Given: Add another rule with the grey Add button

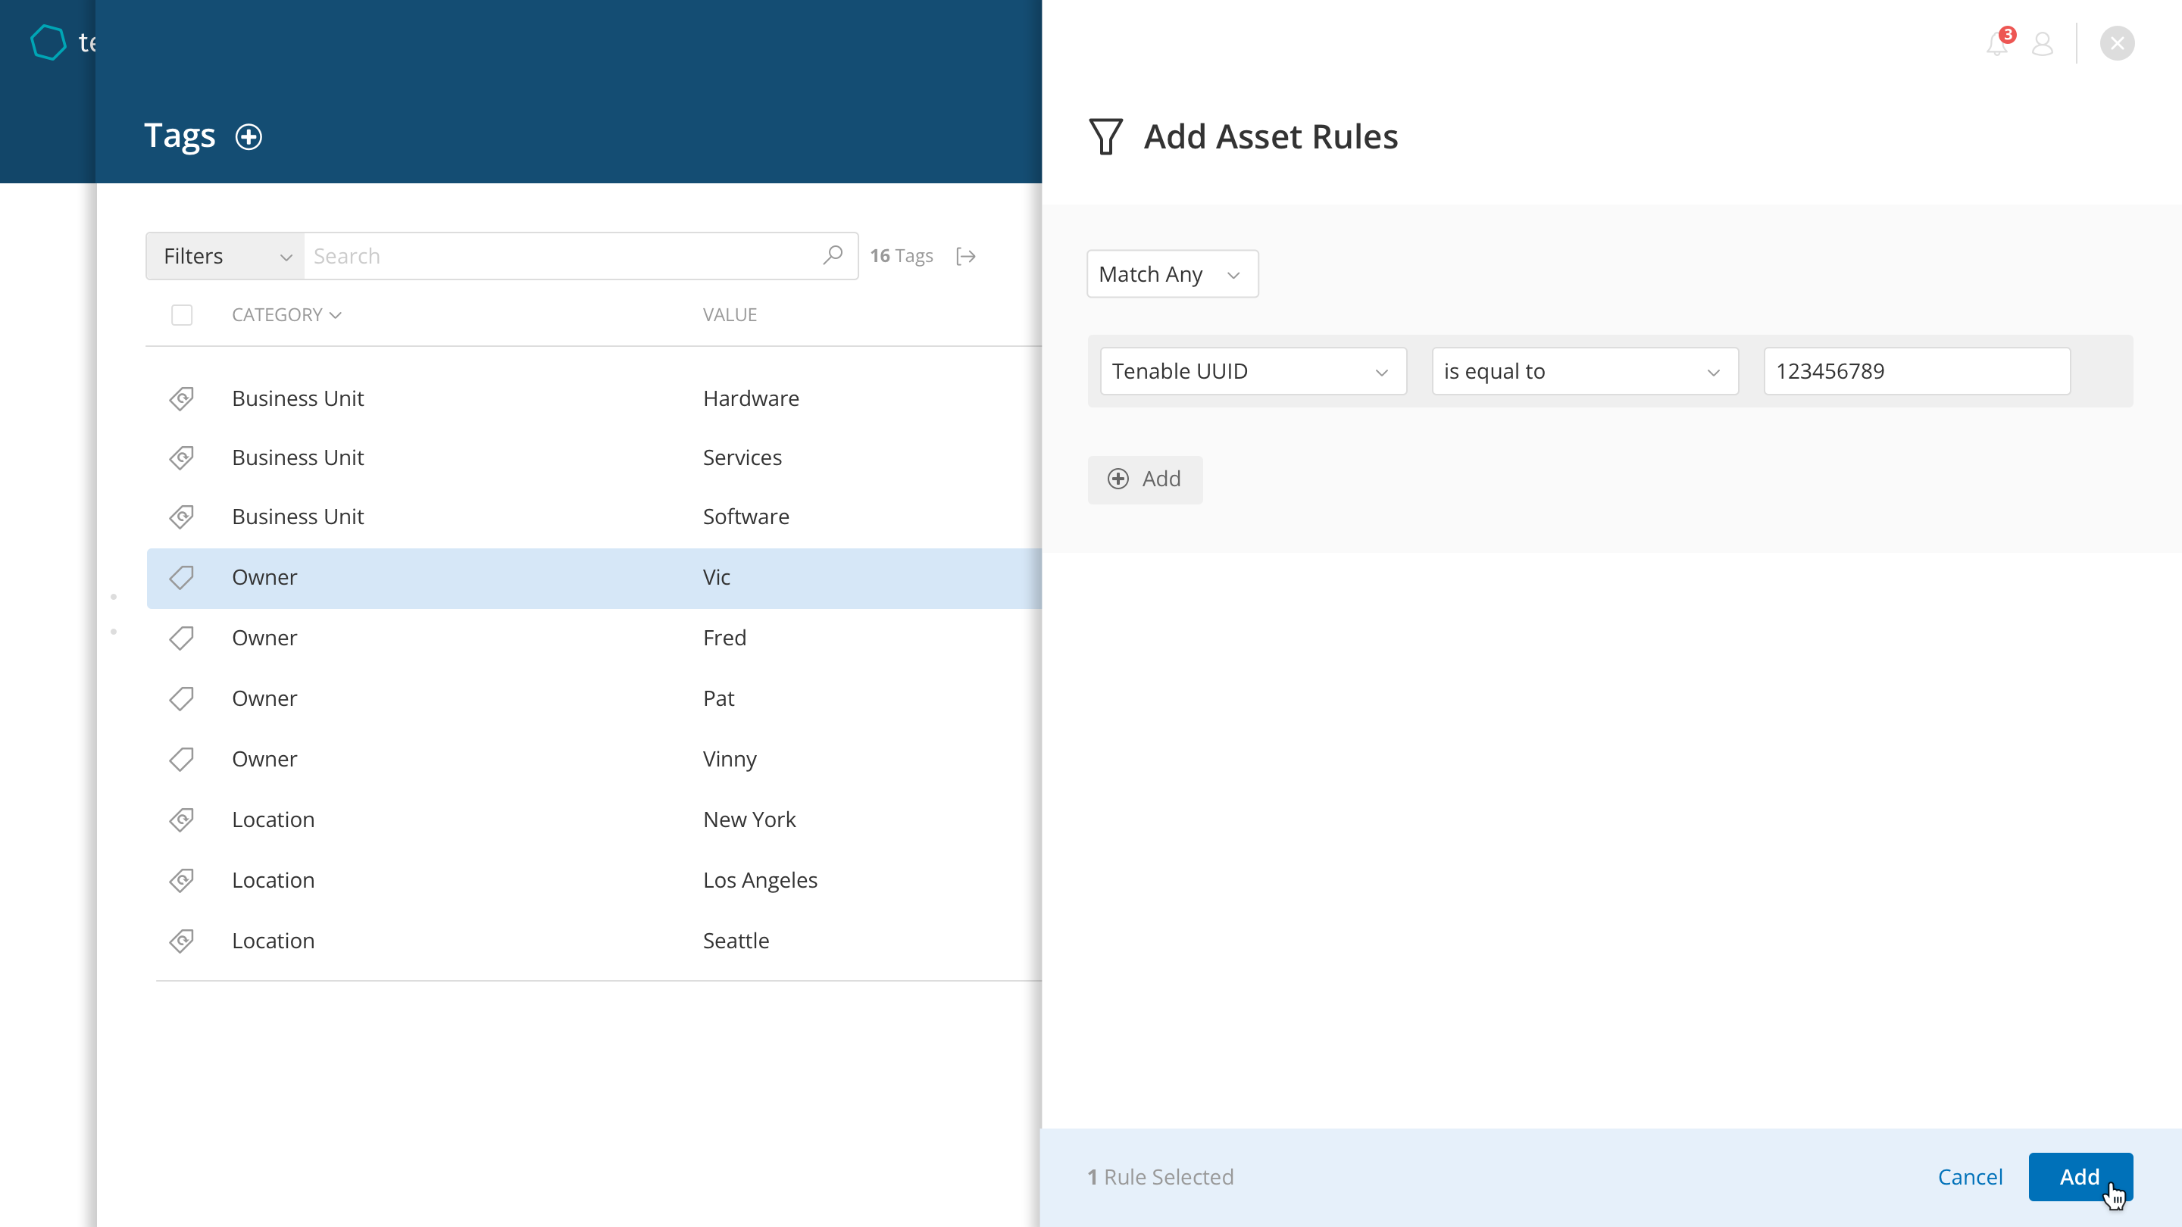Looking at the screenshot, I should pos(1144,479).
